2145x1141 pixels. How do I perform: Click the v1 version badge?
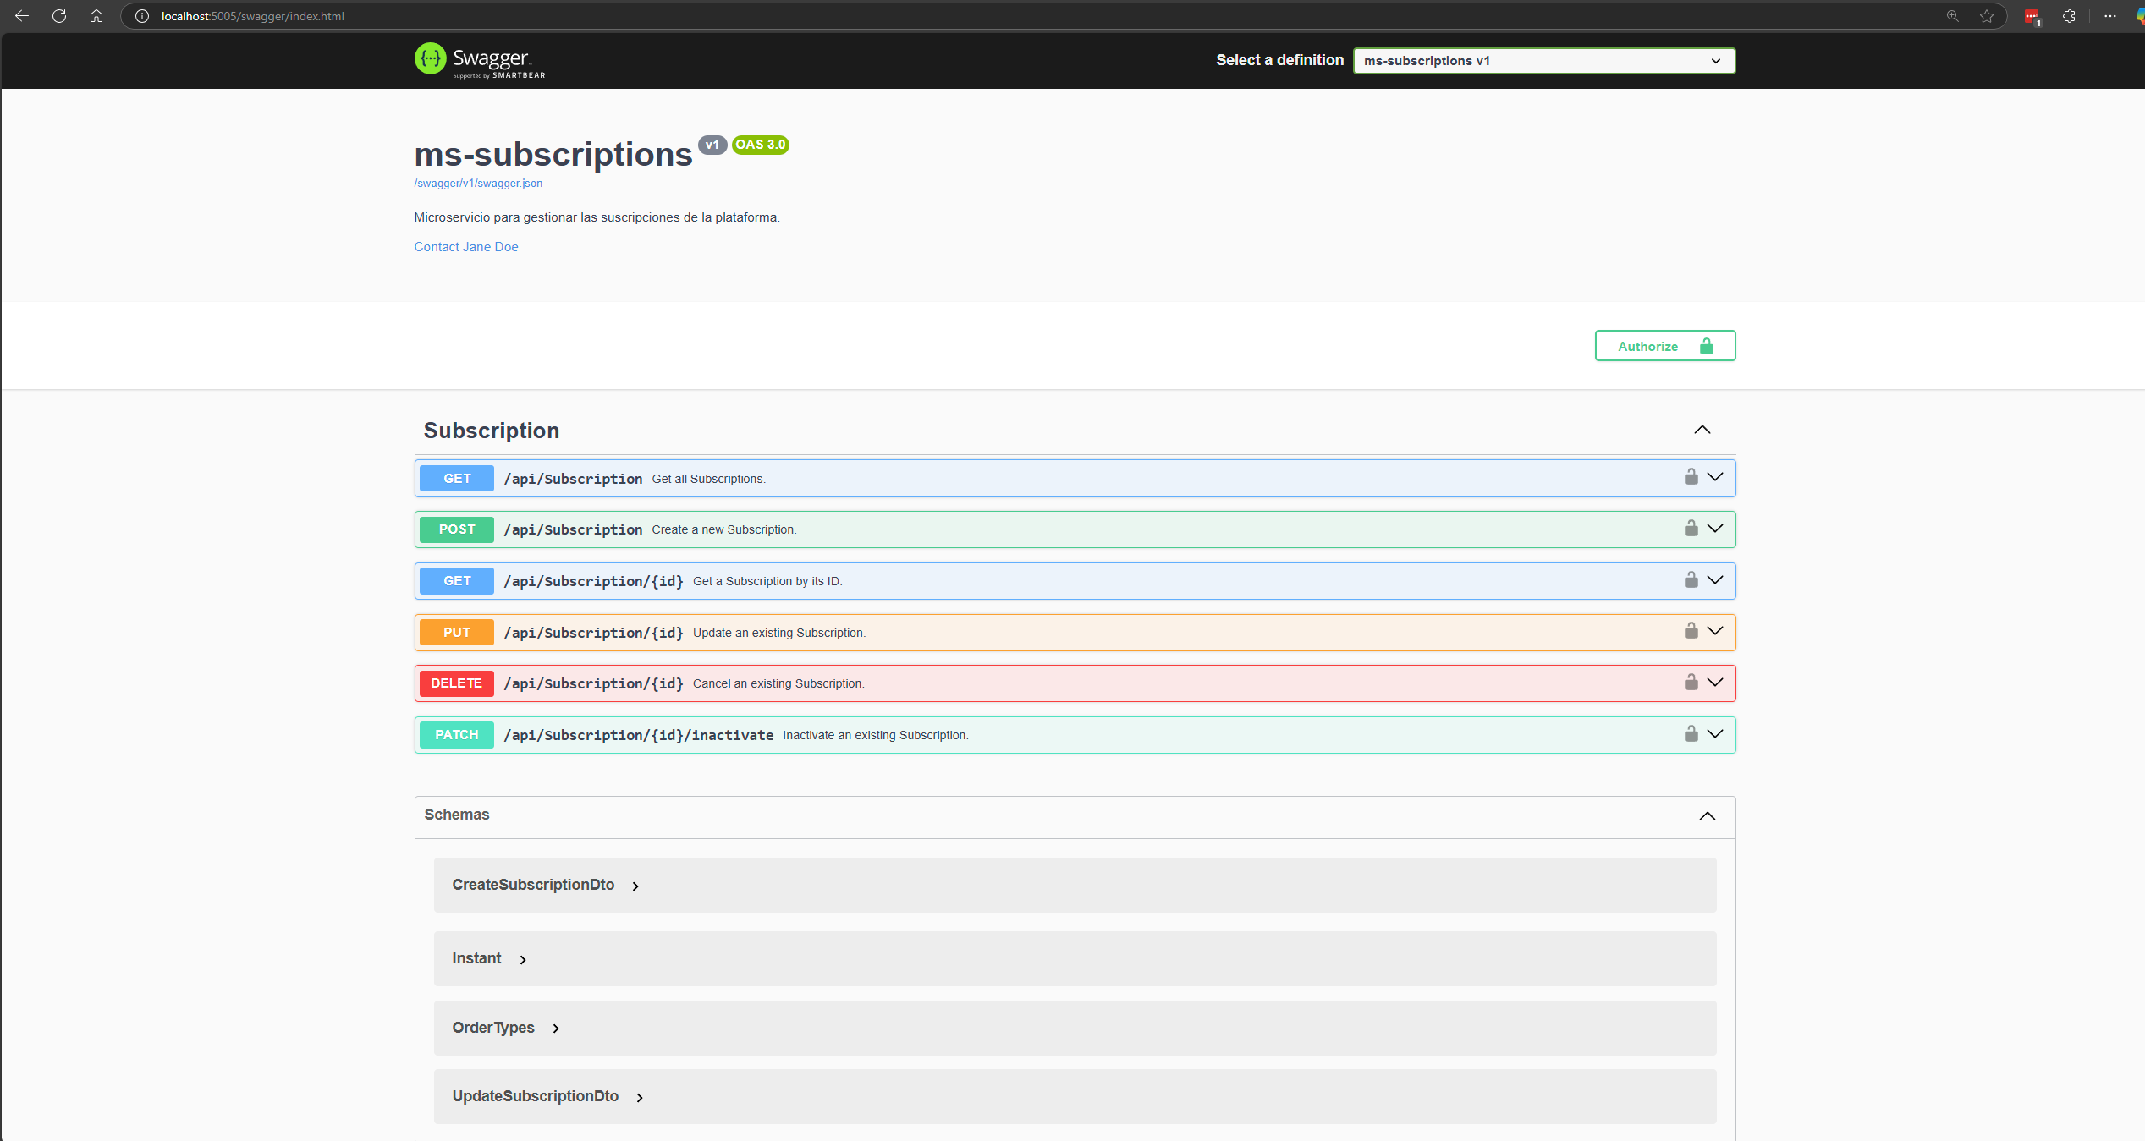tap(712, 145)
